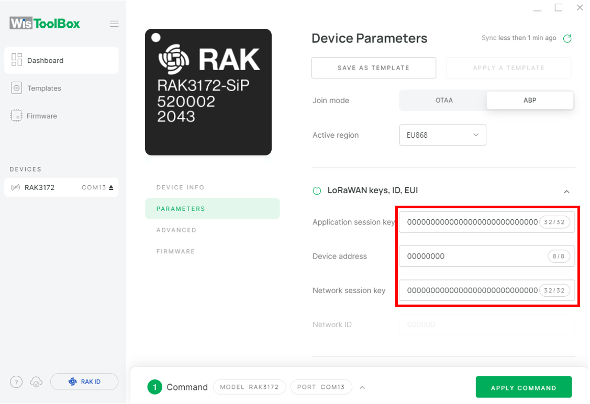Open the Templates page
590x404 pixels.
pyautogui.click(x=44, y=88)
